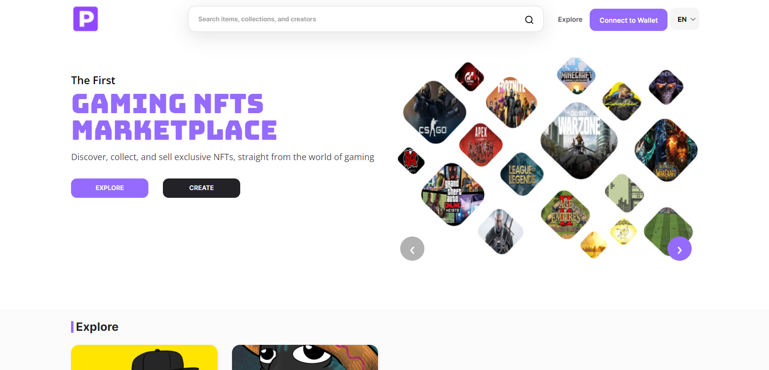The height and width of the screenshot is (370, 769).
Task: Focus the search items input field
Action: [x=358, y=19]
